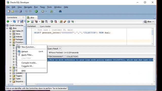Viewport: 162px width, 91px height.
Task: Click the eraser Clear icon
Action: (x=65, y=21)
